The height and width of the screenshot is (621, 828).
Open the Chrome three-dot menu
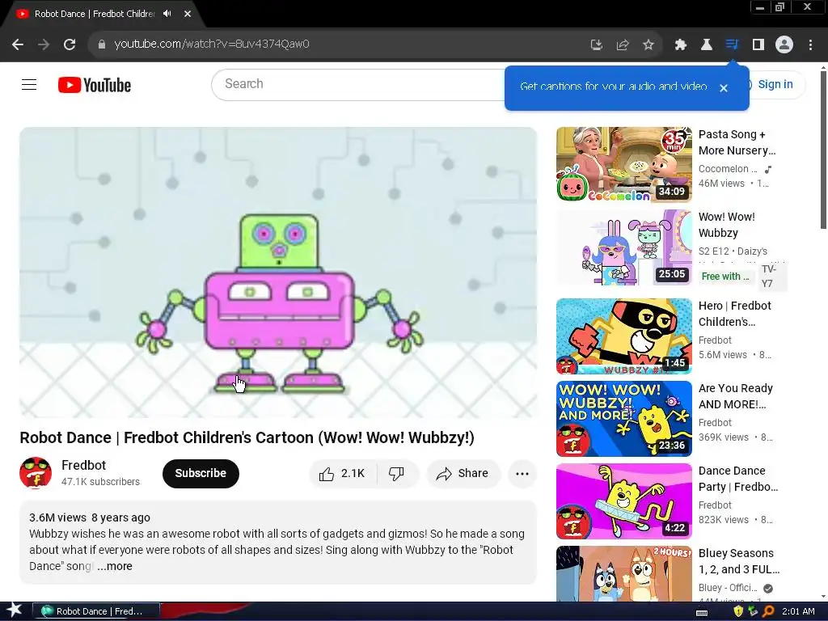pyautogui.click(x=810, y=44)
